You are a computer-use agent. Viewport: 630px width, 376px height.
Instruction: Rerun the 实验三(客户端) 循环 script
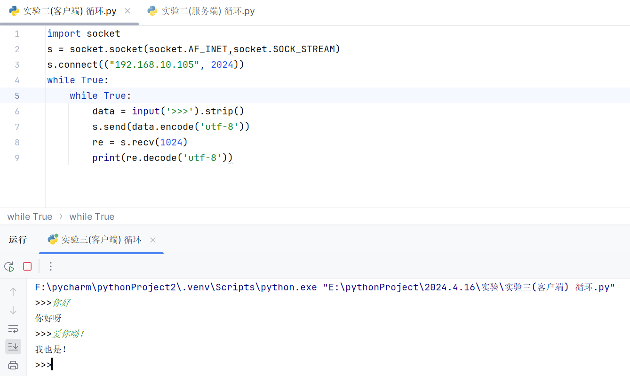[9, 267]
